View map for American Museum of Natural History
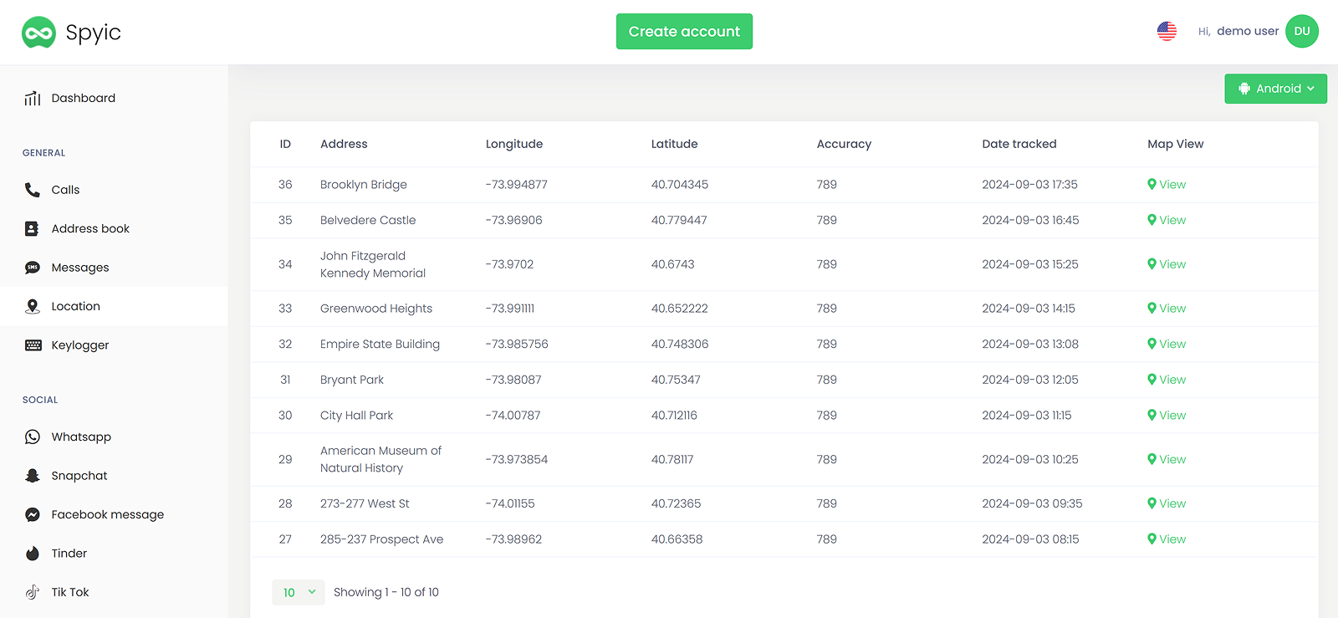 tap(1167, 459)
